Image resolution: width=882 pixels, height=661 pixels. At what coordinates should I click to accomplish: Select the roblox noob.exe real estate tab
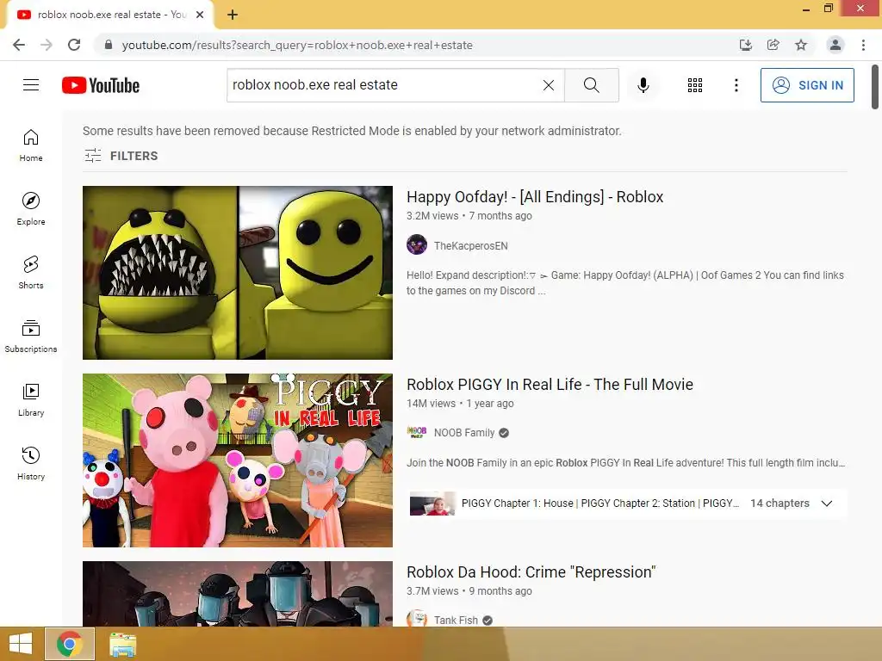pyautogui.click(x=109, y=15)
